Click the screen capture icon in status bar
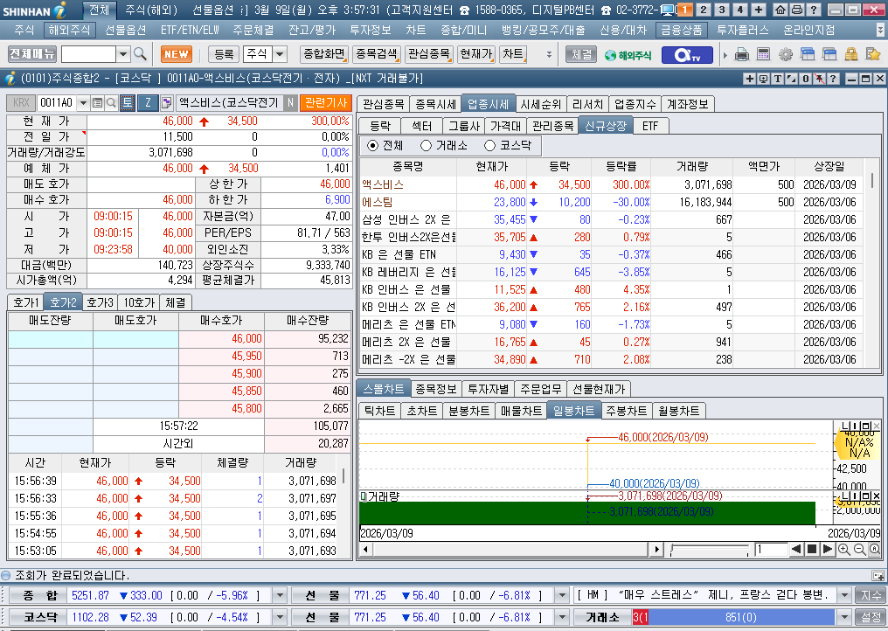The width and height of the screenshot is (888, 631). pyautogui.click(x=878, y=575)
